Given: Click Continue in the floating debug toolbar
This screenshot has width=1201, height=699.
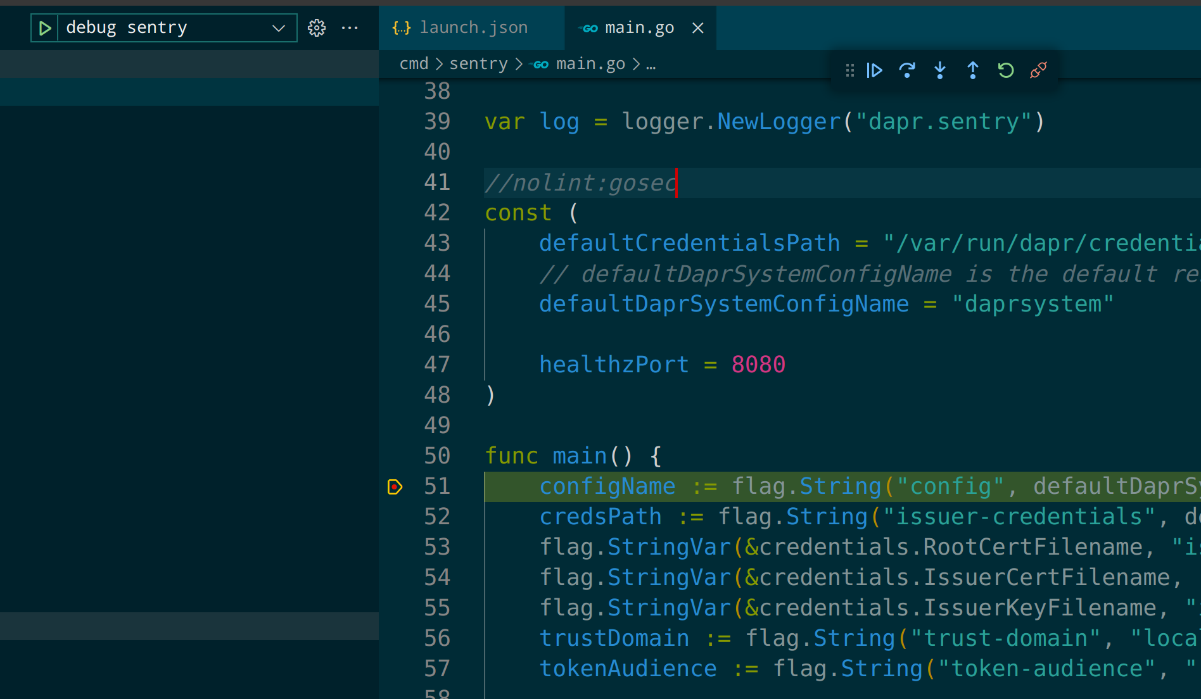Looking at the screenshot, I should pyautogui.click(x=875, y=70).
